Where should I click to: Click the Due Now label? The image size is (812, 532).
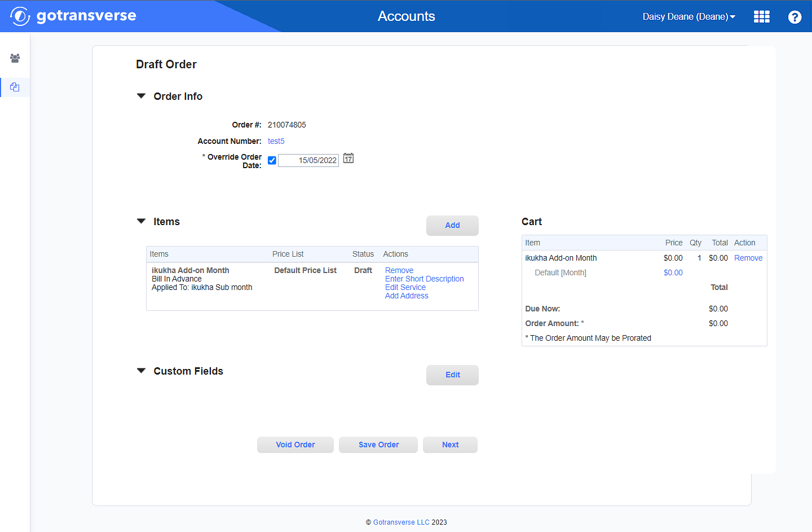click(x=542, y=309)
